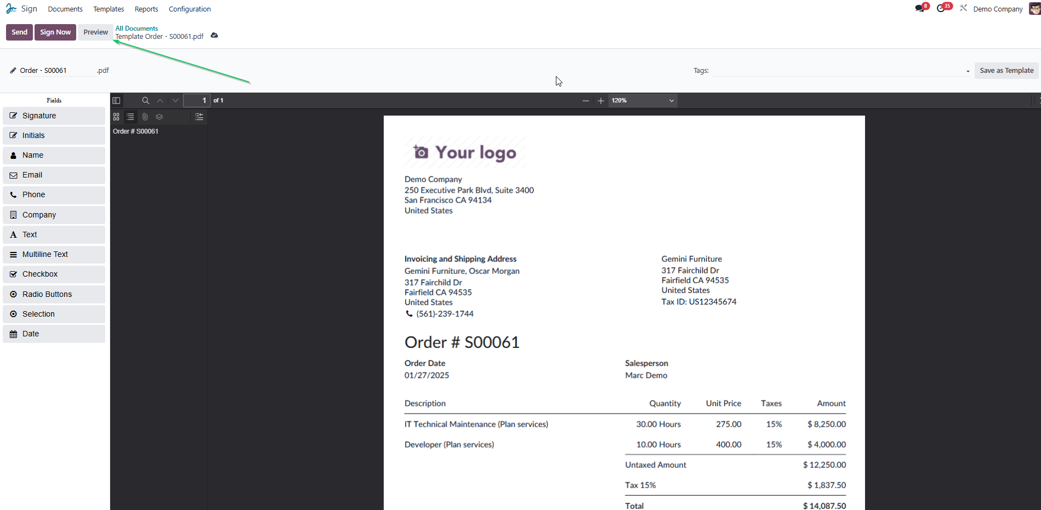1041x510 pixels.
Task: Open the Configuration menu
Action: tap(190, 9)
